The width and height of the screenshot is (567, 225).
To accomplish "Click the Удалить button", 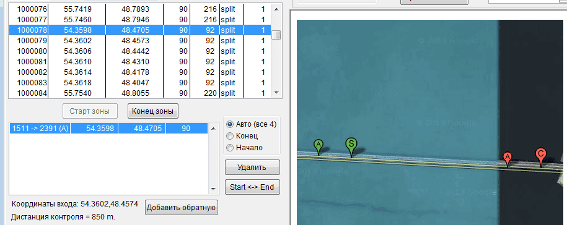I will (x=252, y=168).
